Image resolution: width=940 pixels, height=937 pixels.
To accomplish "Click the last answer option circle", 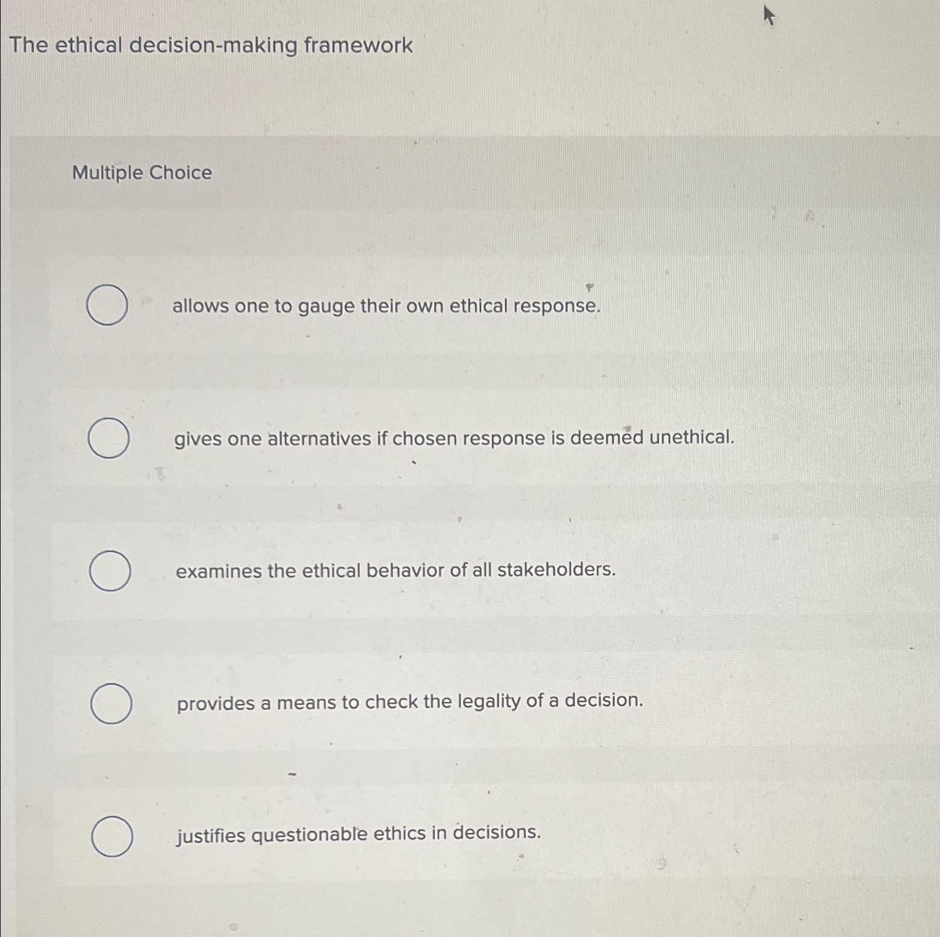I will click(111, 836).
